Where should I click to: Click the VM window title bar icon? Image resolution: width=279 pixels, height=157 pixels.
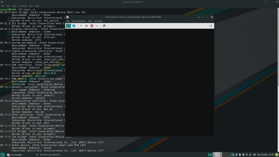(x=68, y=17)
